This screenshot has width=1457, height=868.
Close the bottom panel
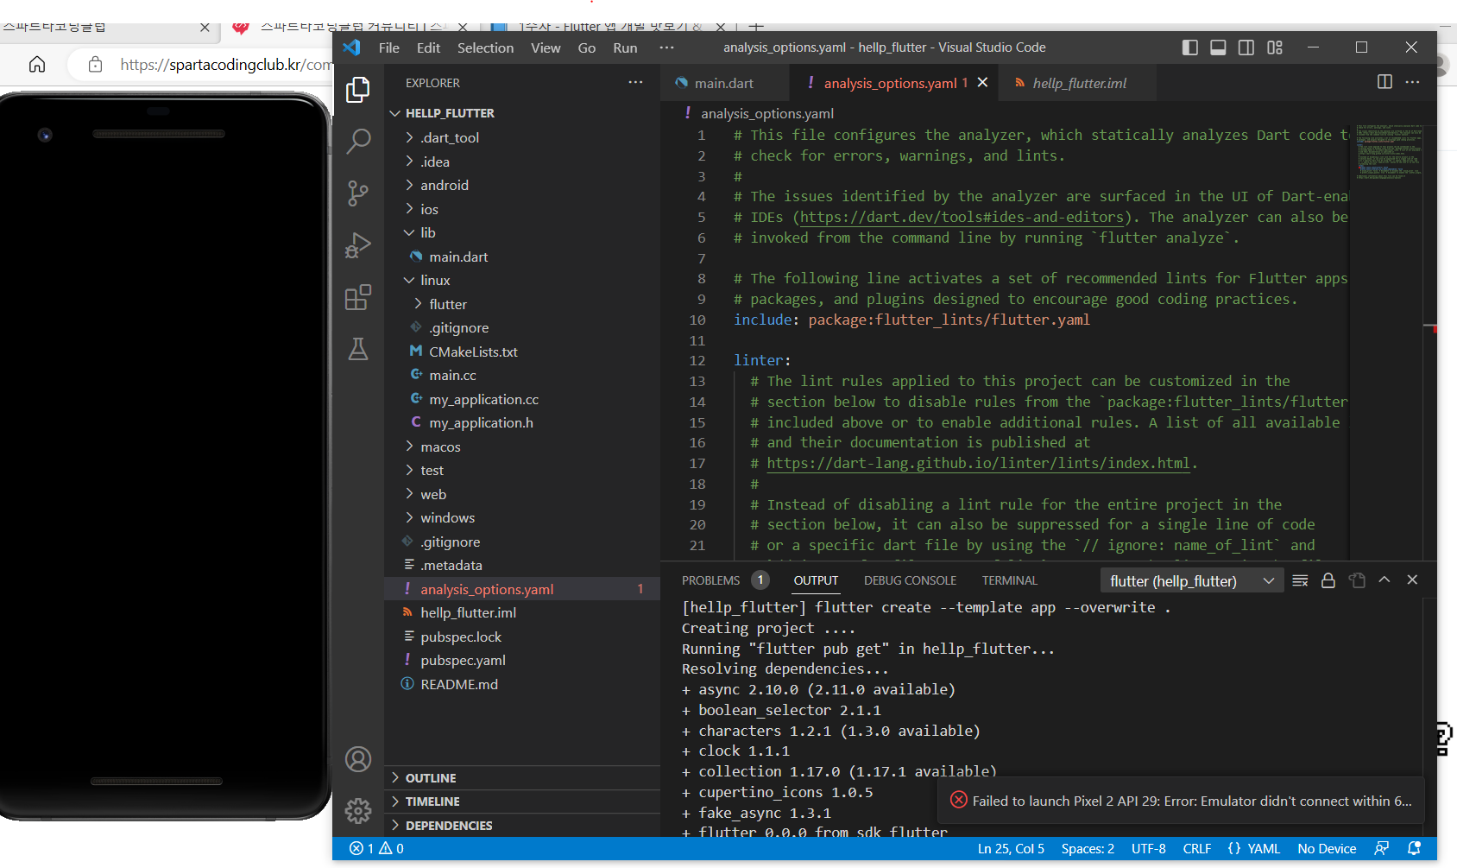pos(1412,580)
